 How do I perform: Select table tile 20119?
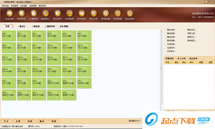(x=9, y=71)
